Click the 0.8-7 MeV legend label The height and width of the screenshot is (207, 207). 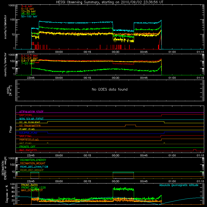[x=28, y=61]
